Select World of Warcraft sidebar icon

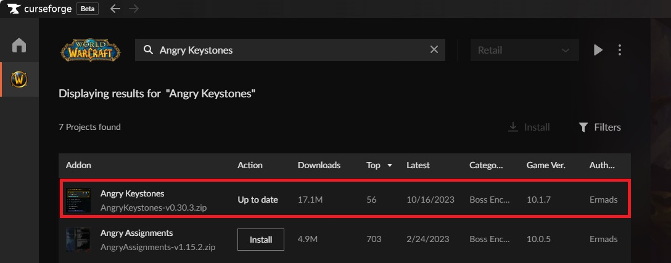pyautogui.click(x=19, y=79)
